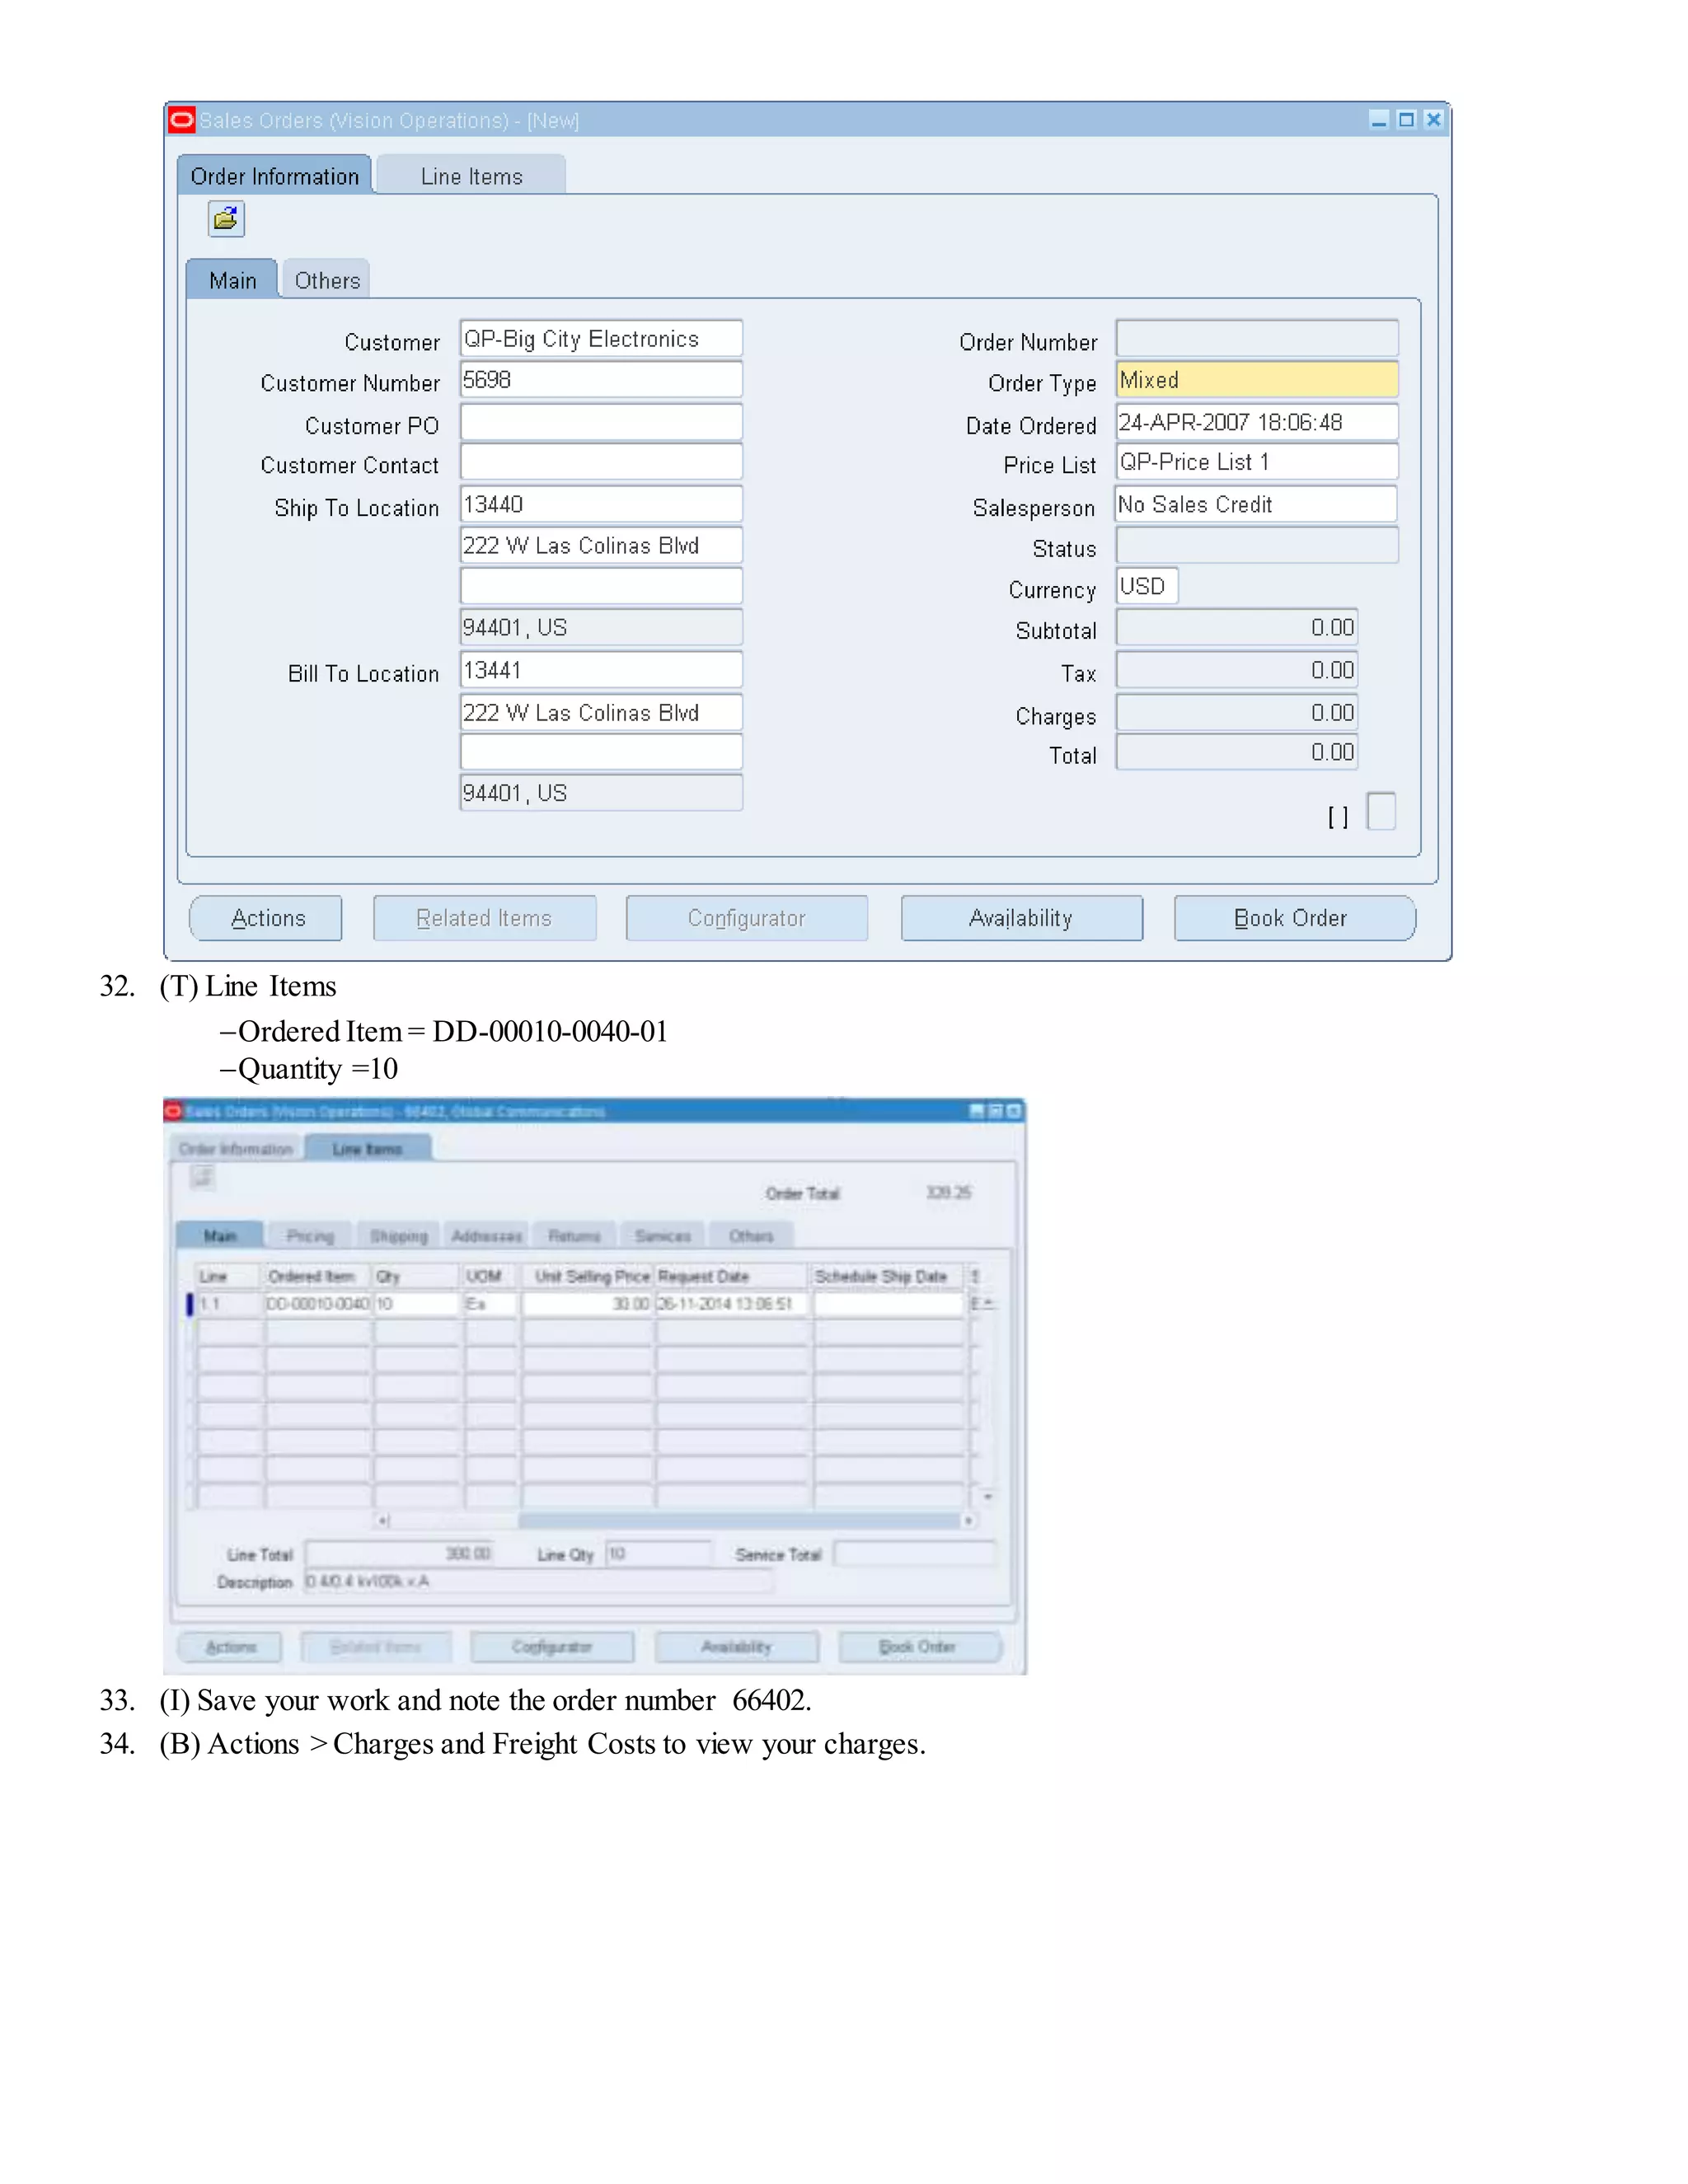
Task: Click the down arrow of the line items vertical scrollbar
Action: point(987,1496)
